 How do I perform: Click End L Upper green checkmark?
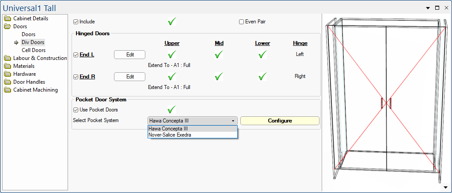[x=172, y=55]
